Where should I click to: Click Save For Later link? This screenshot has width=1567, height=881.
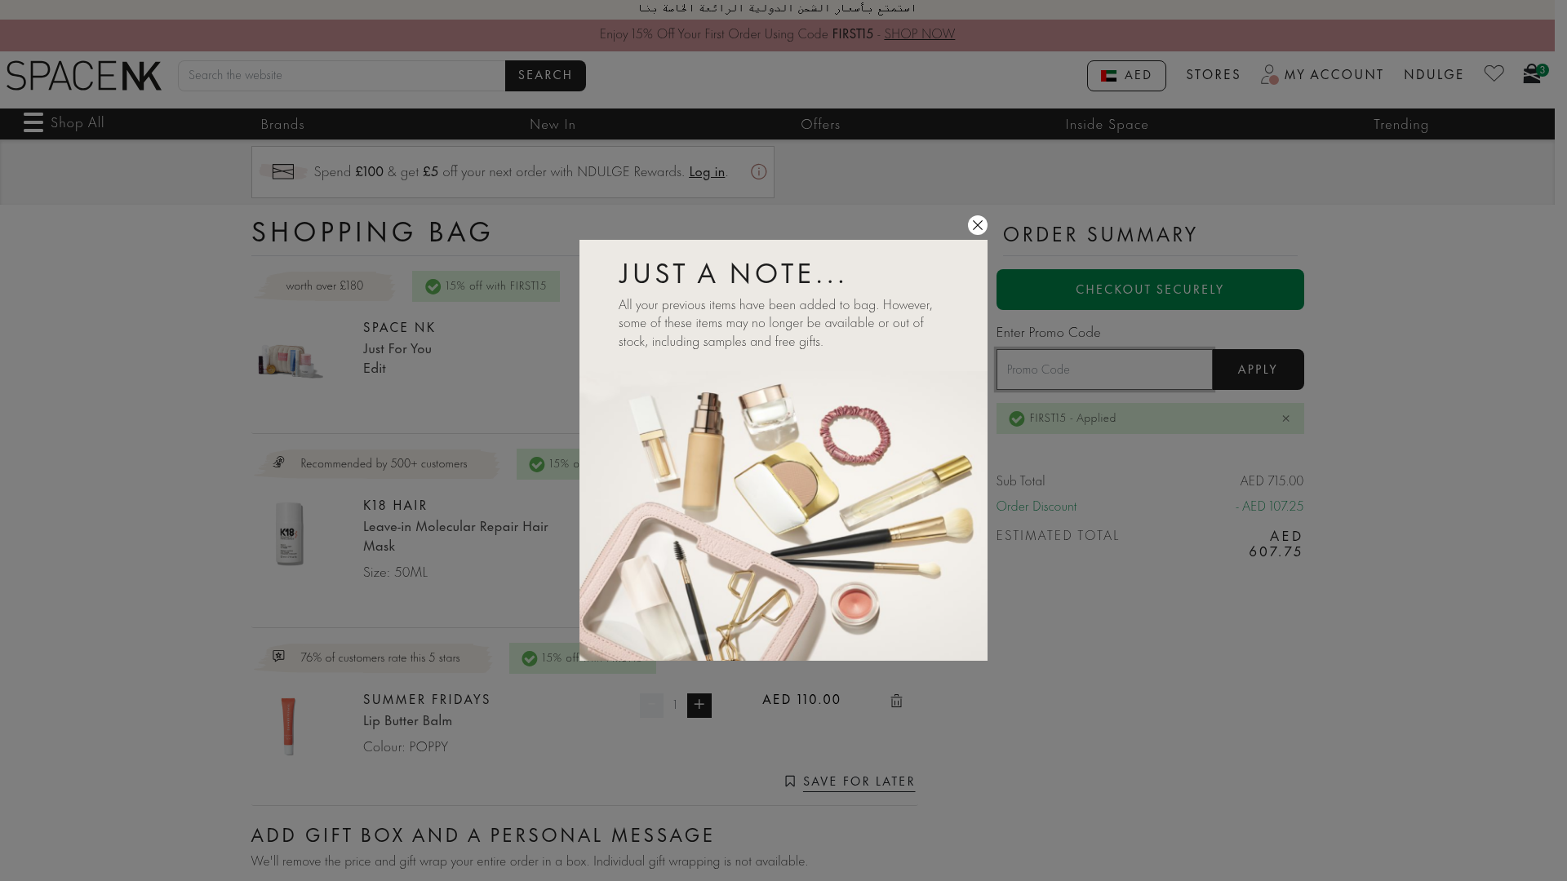[858, 781]
